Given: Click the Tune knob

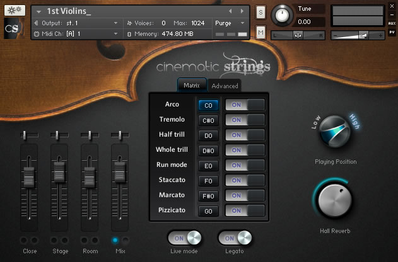Looking at the screenshot, I should [282, 16].
